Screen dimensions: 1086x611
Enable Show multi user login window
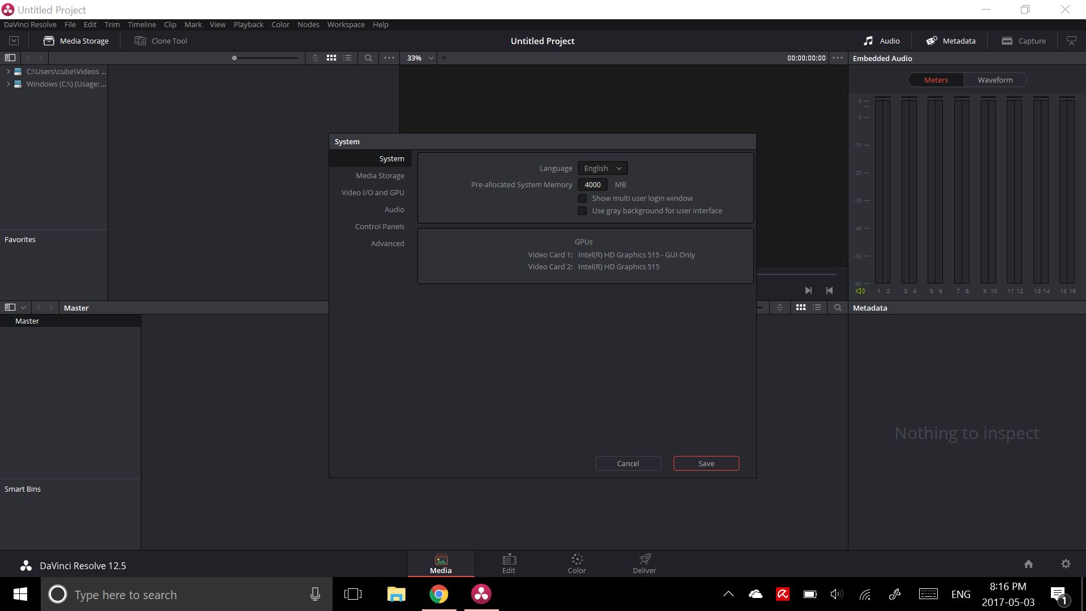click(x=582, y=198)
